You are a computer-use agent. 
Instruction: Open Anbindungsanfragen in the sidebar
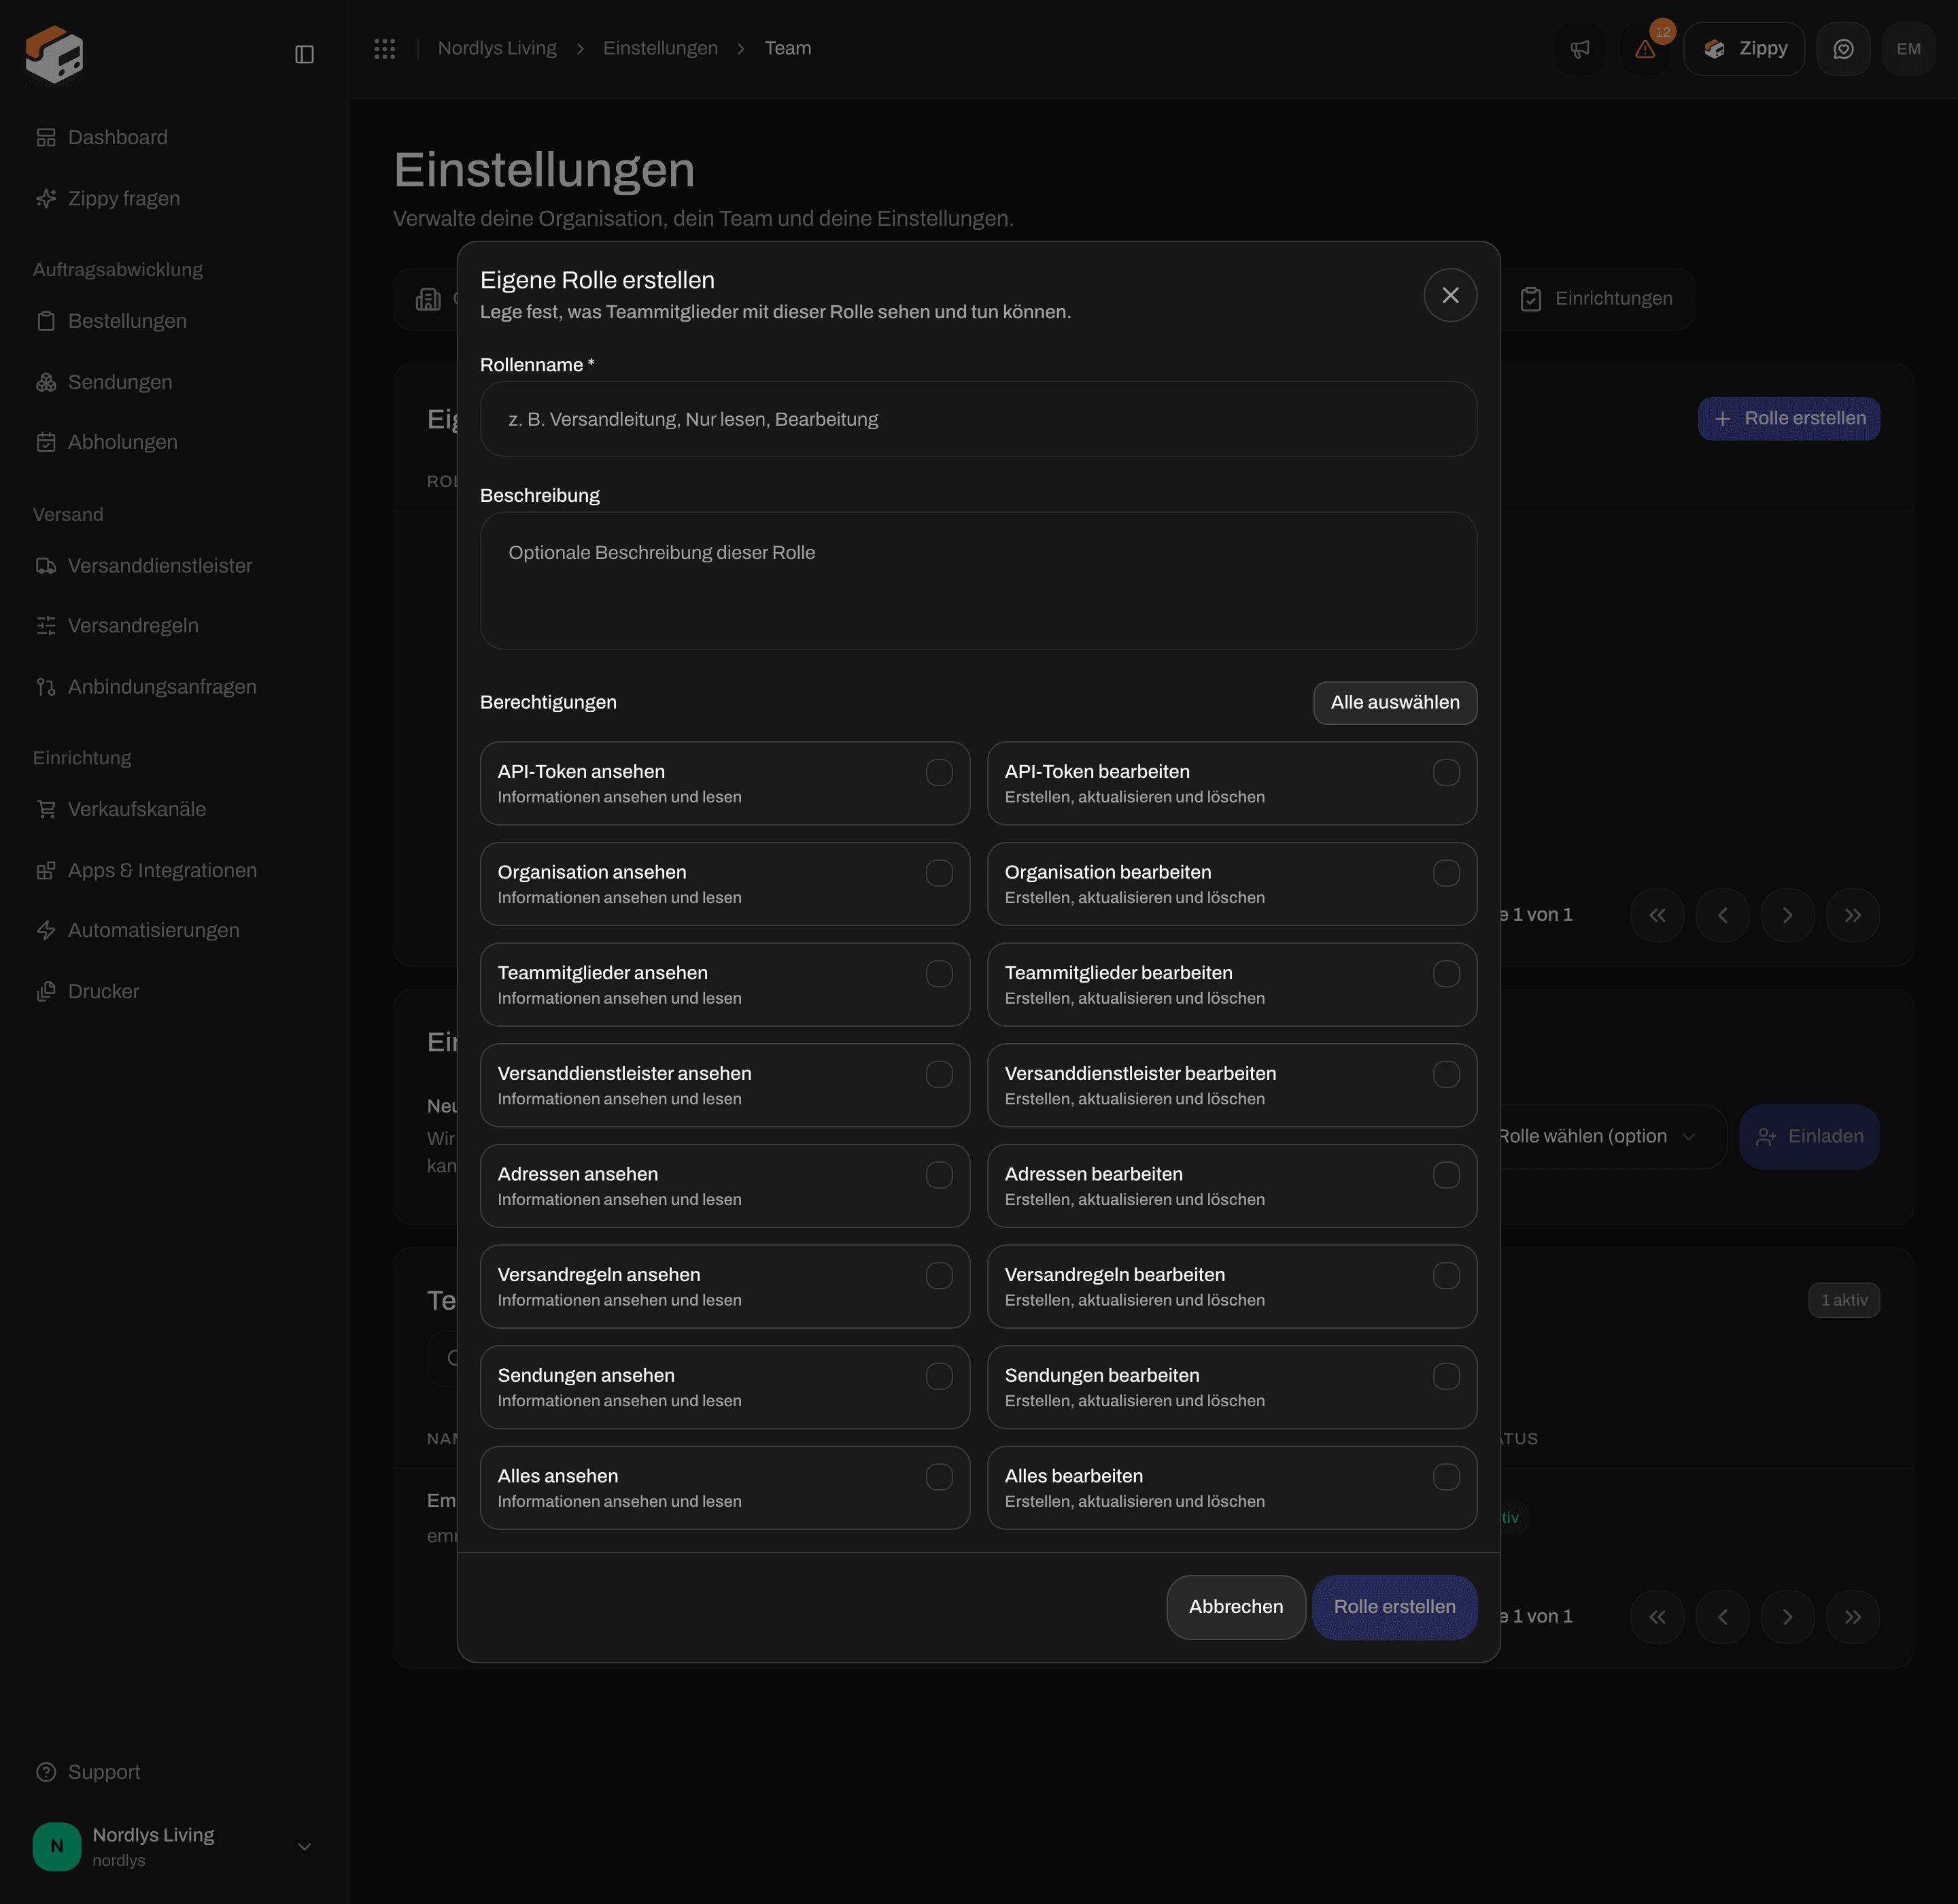click(x=162, y=687)
